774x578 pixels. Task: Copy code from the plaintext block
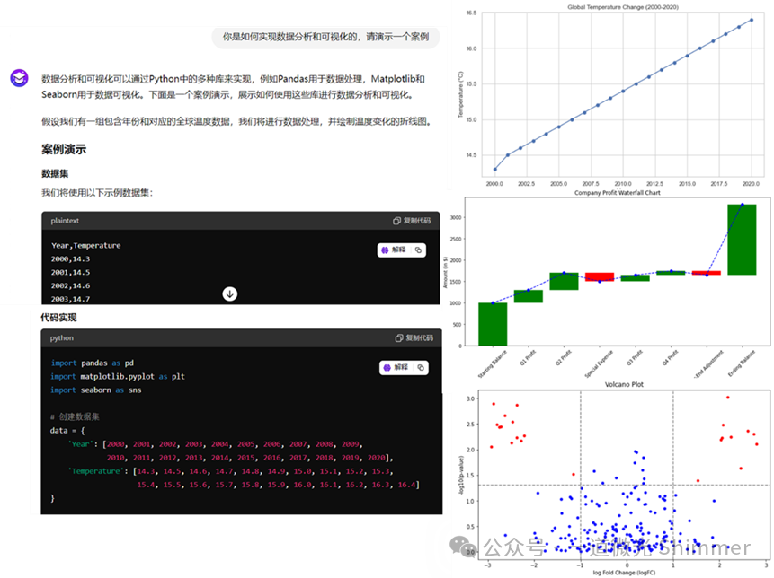[412, 221]
